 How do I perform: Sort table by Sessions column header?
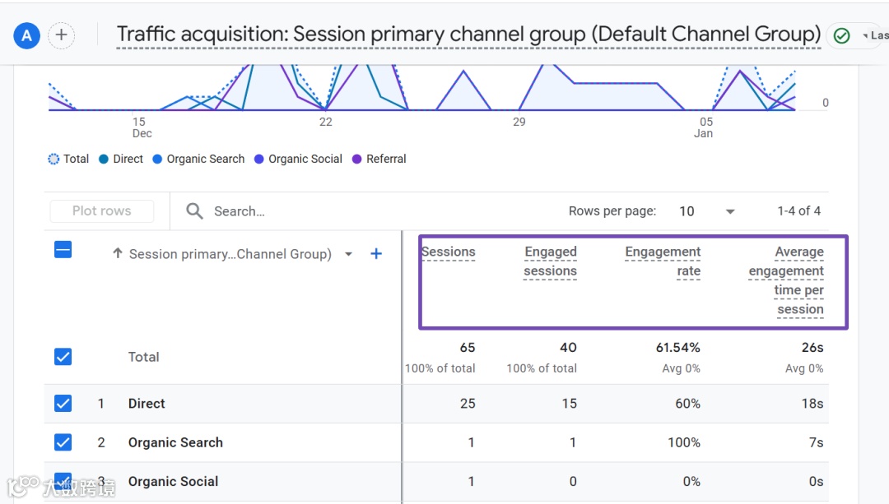click(x=449, y=252)
